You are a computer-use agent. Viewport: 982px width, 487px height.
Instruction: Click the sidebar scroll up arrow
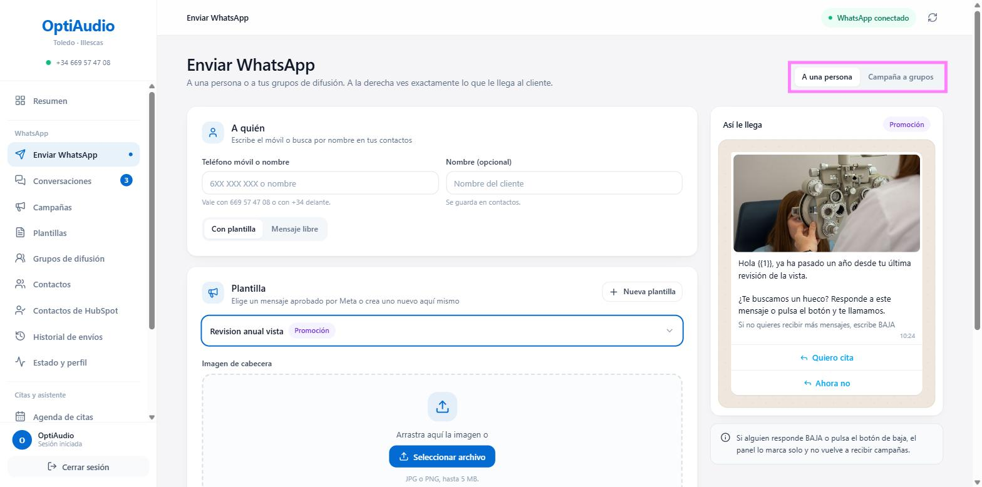click(x=152, y=86)
